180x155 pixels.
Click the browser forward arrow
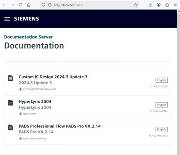point(12,5)
